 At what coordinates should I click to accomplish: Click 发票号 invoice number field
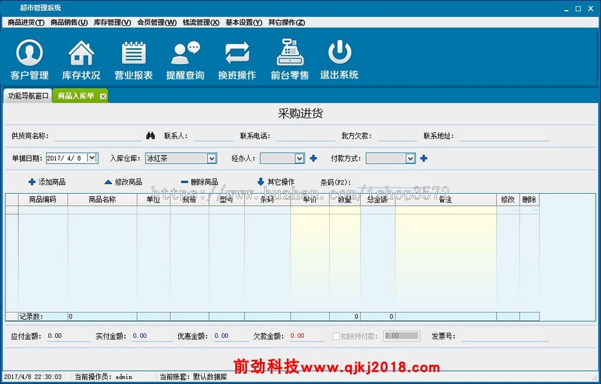[505, 336]
